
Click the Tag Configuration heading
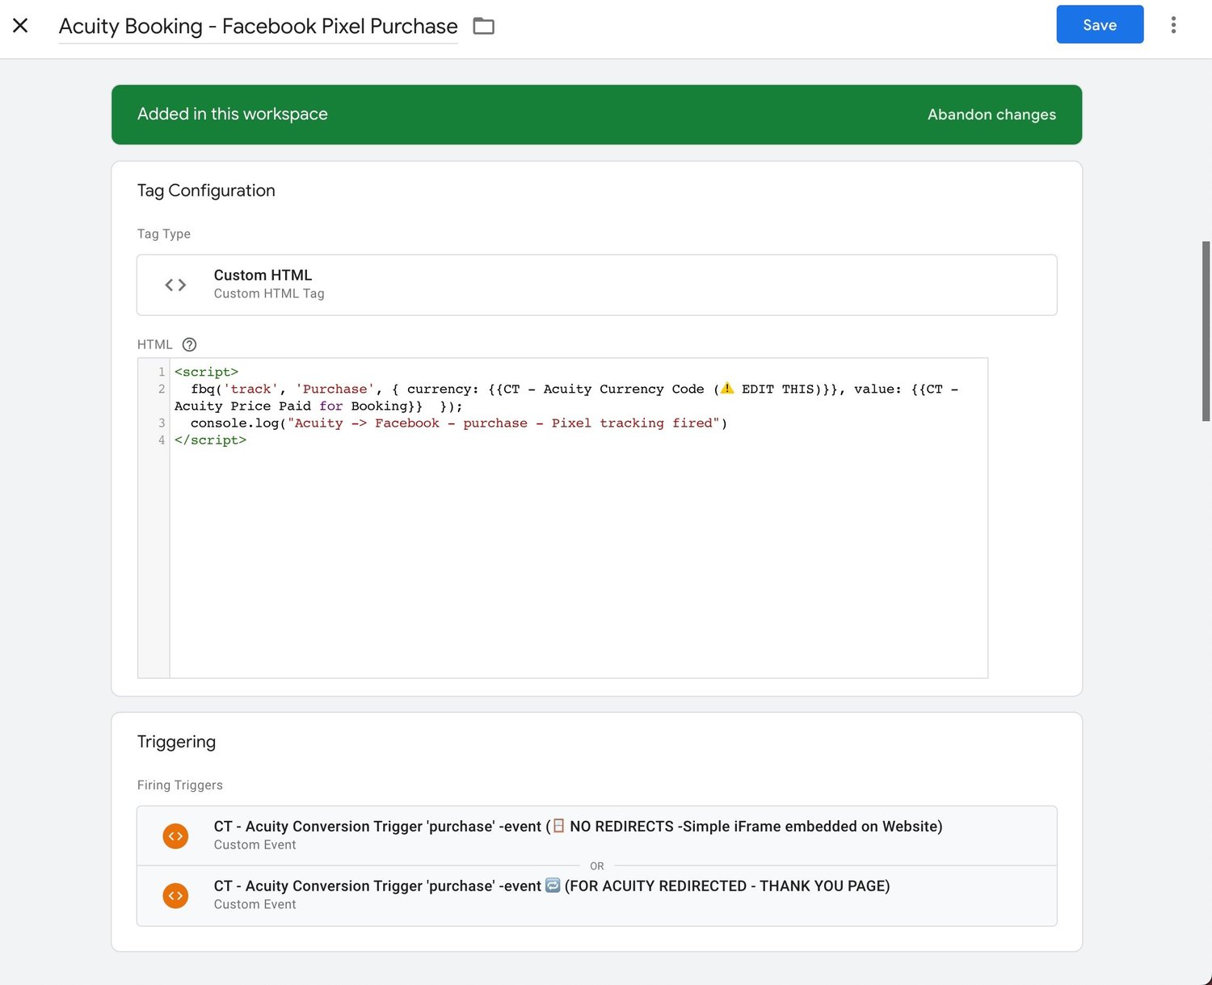pyautogui.click(x=206, y=191)
